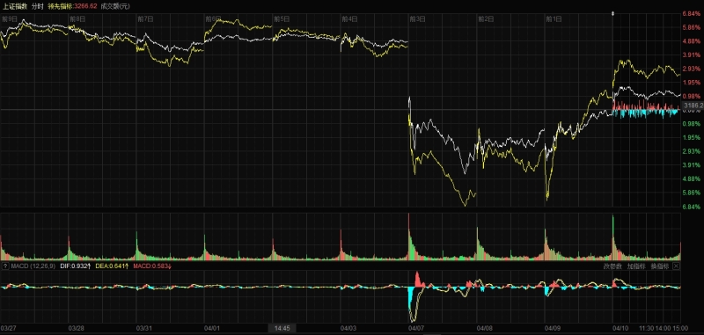The height and width of the screenshot is (335, 704).
Task: Toggle the 成交额(元) volume label
Action: coord(112,6)
